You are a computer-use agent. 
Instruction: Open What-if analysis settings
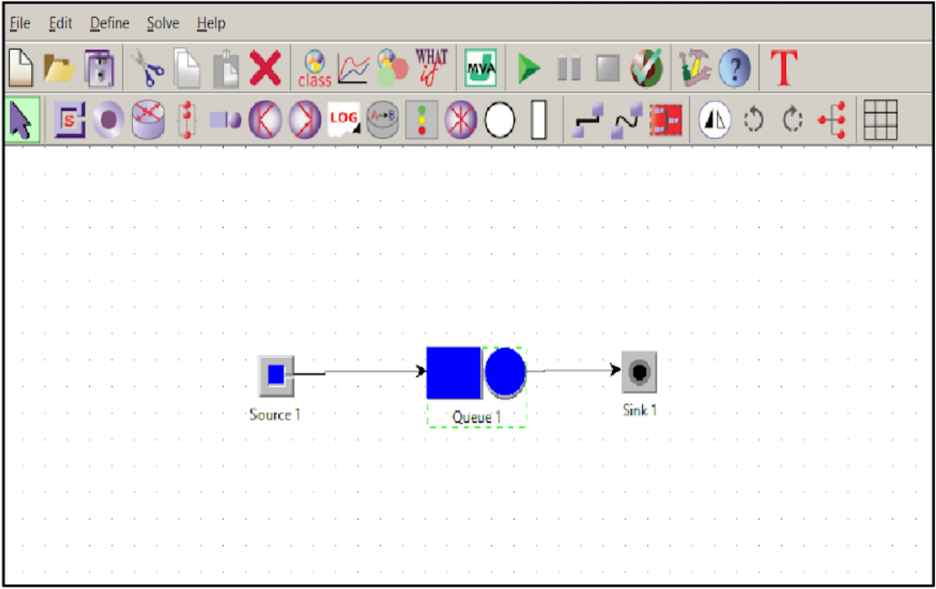tap(431, 69)
